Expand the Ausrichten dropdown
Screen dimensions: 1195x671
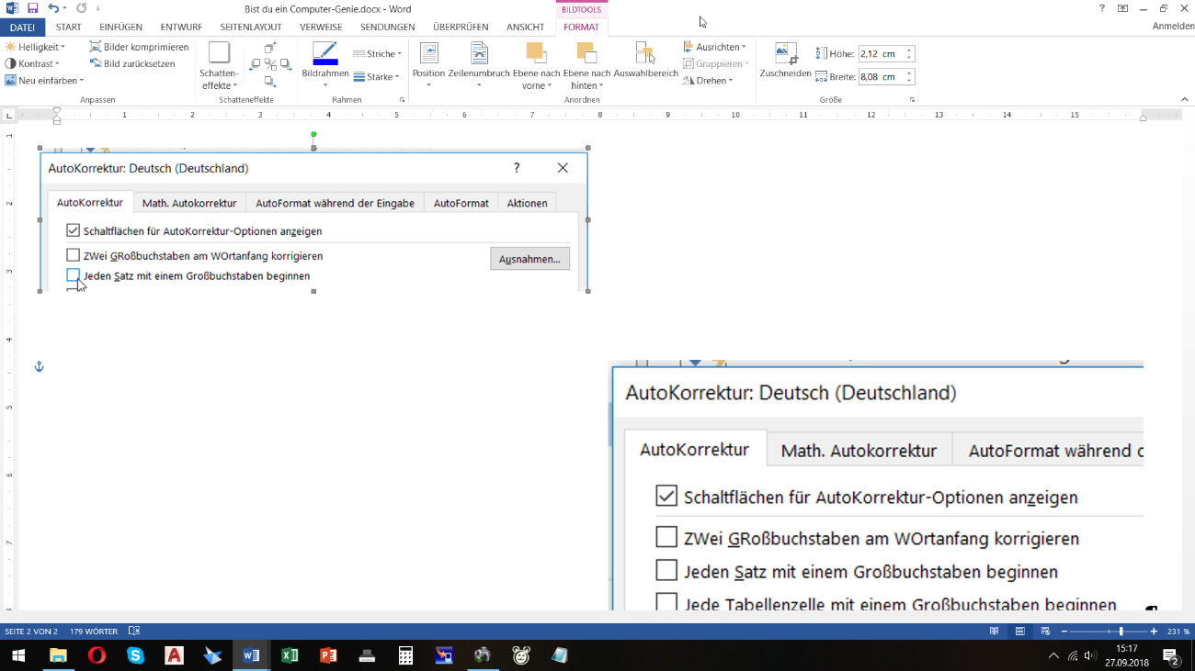click(715, 47)
